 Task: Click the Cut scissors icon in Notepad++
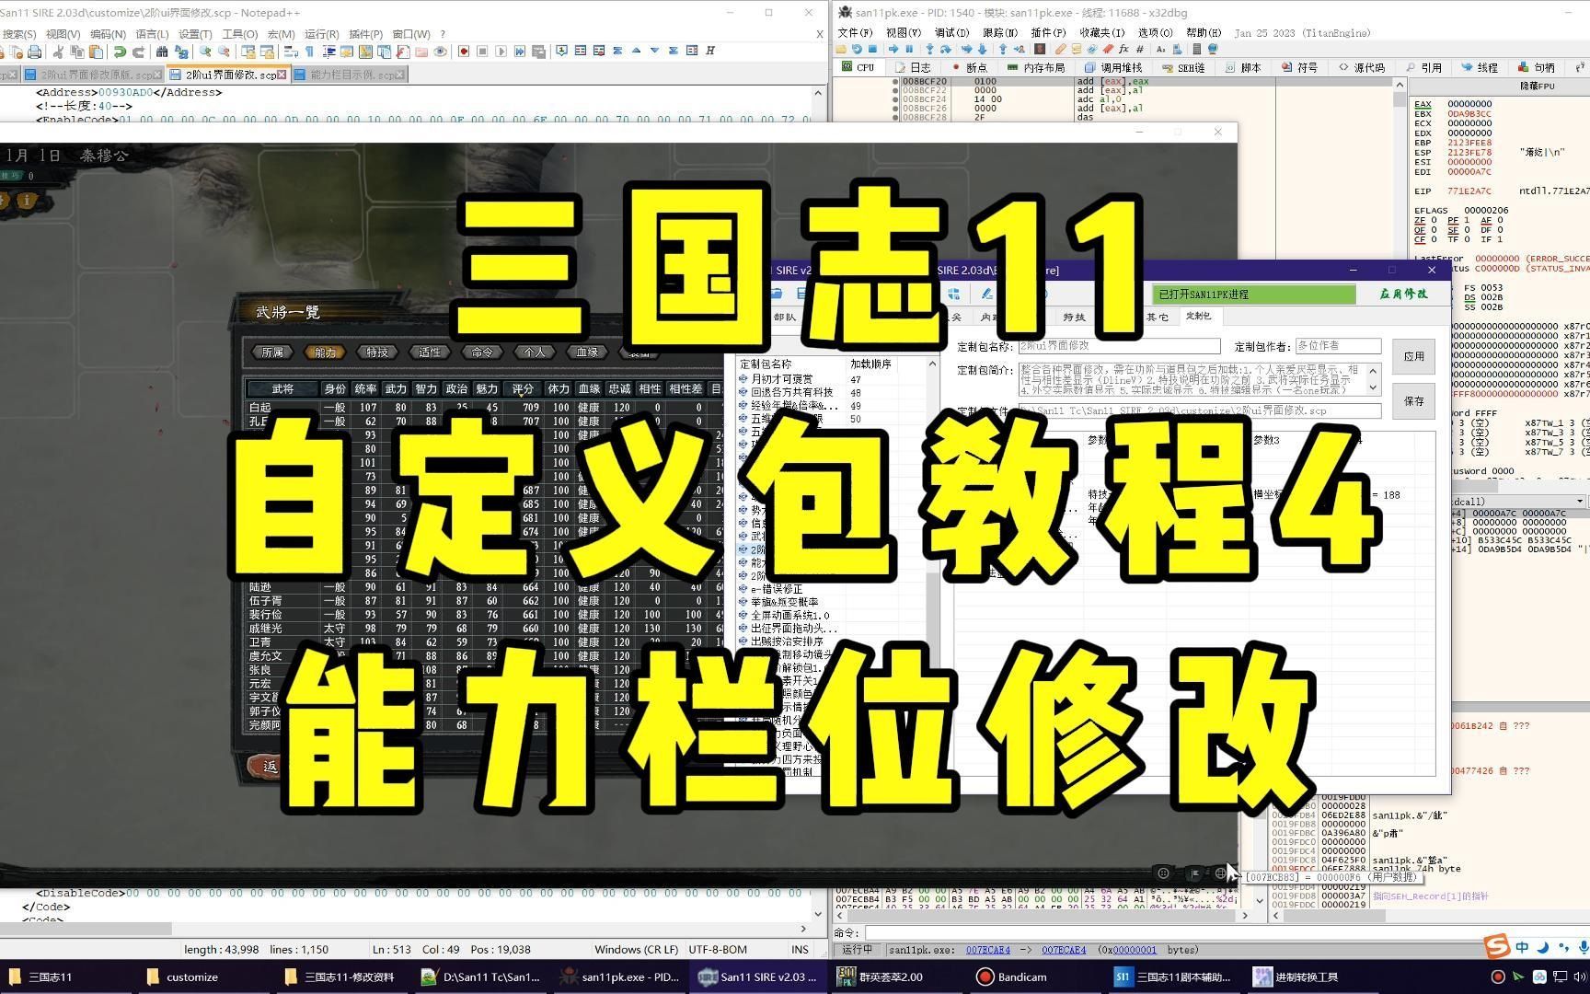(x=59, y=52)
